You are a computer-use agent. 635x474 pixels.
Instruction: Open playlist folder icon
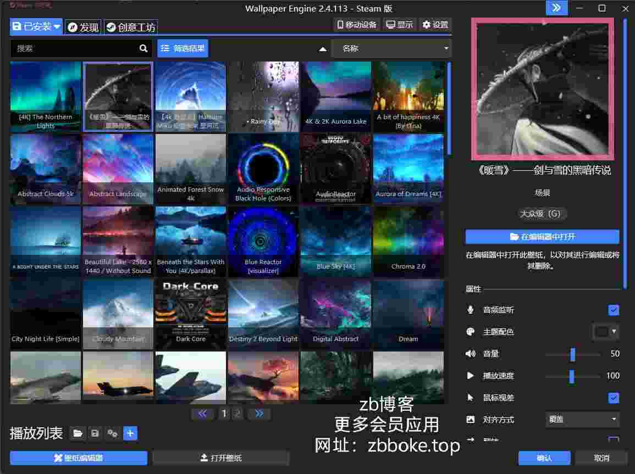tap(78, 433)
